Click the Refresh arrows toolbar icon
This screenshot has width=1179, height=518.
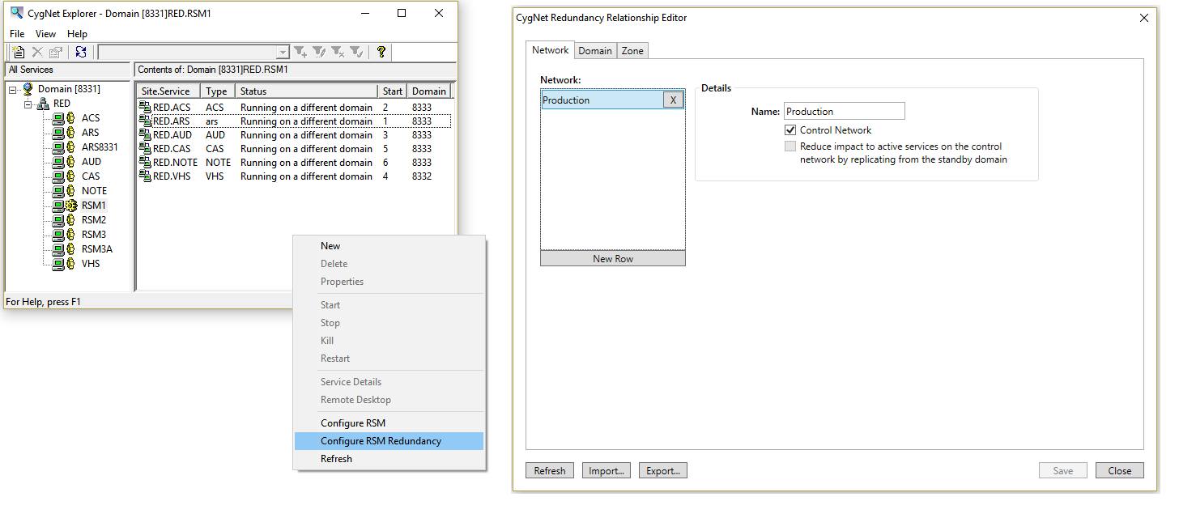pyautogui.click(x=81, y=52)
